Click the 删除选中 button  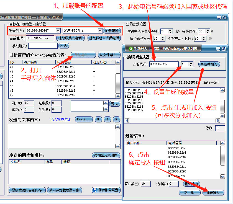[191, 184]
